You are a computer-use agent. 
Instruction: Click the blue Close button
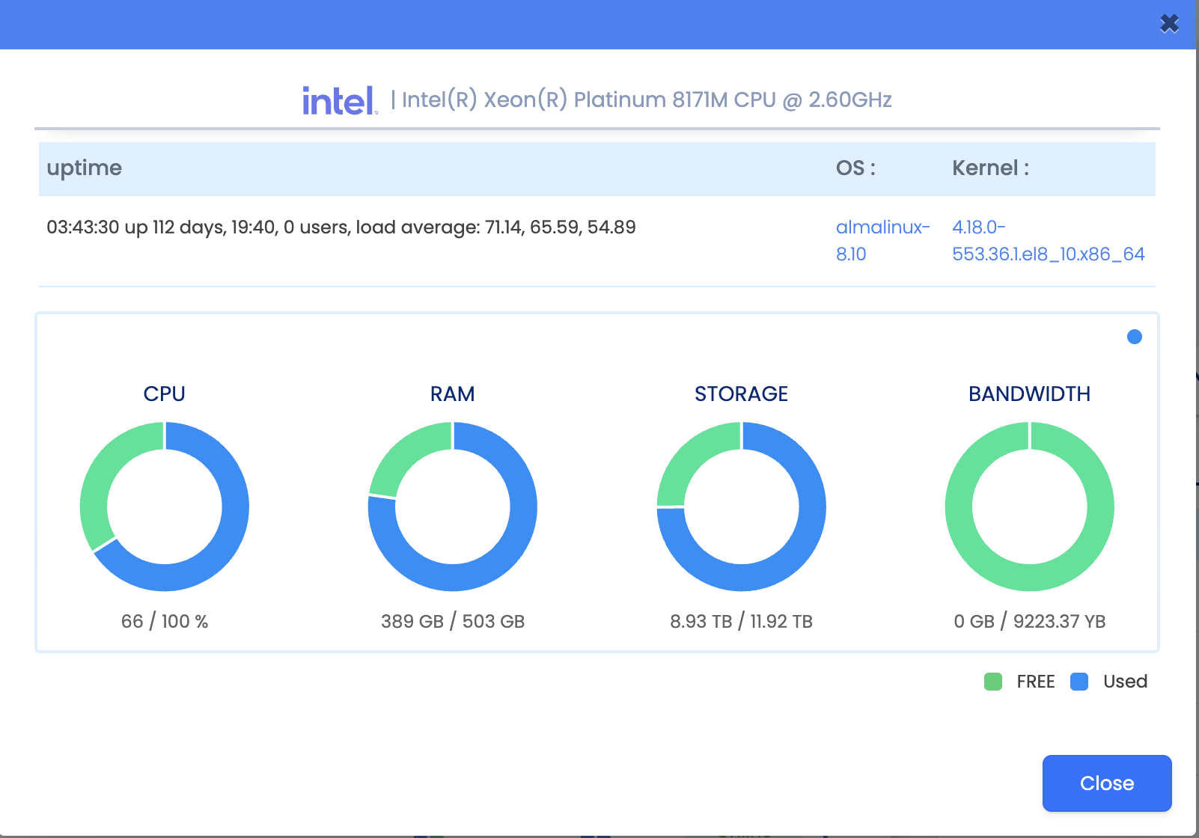pos(1106,783)
